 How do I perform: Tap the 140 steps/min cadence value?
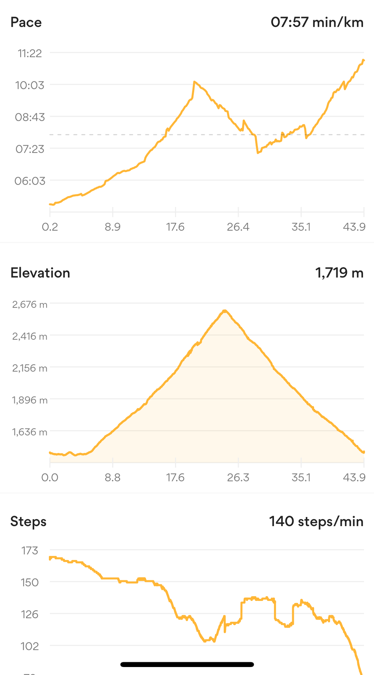point(316,521)
